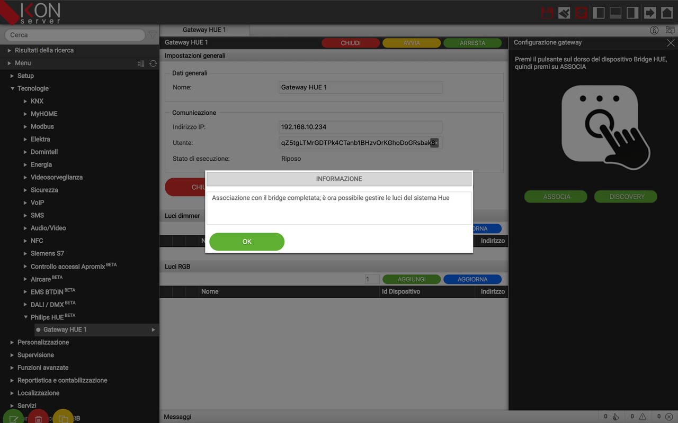The height and width of the screenshot is (423, 678).
Task: Click the red save disk icon
Action: pos(547,13)
